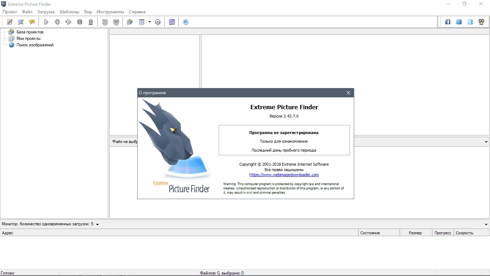Click the Адрес column header
490x276 pixels.
179,233
